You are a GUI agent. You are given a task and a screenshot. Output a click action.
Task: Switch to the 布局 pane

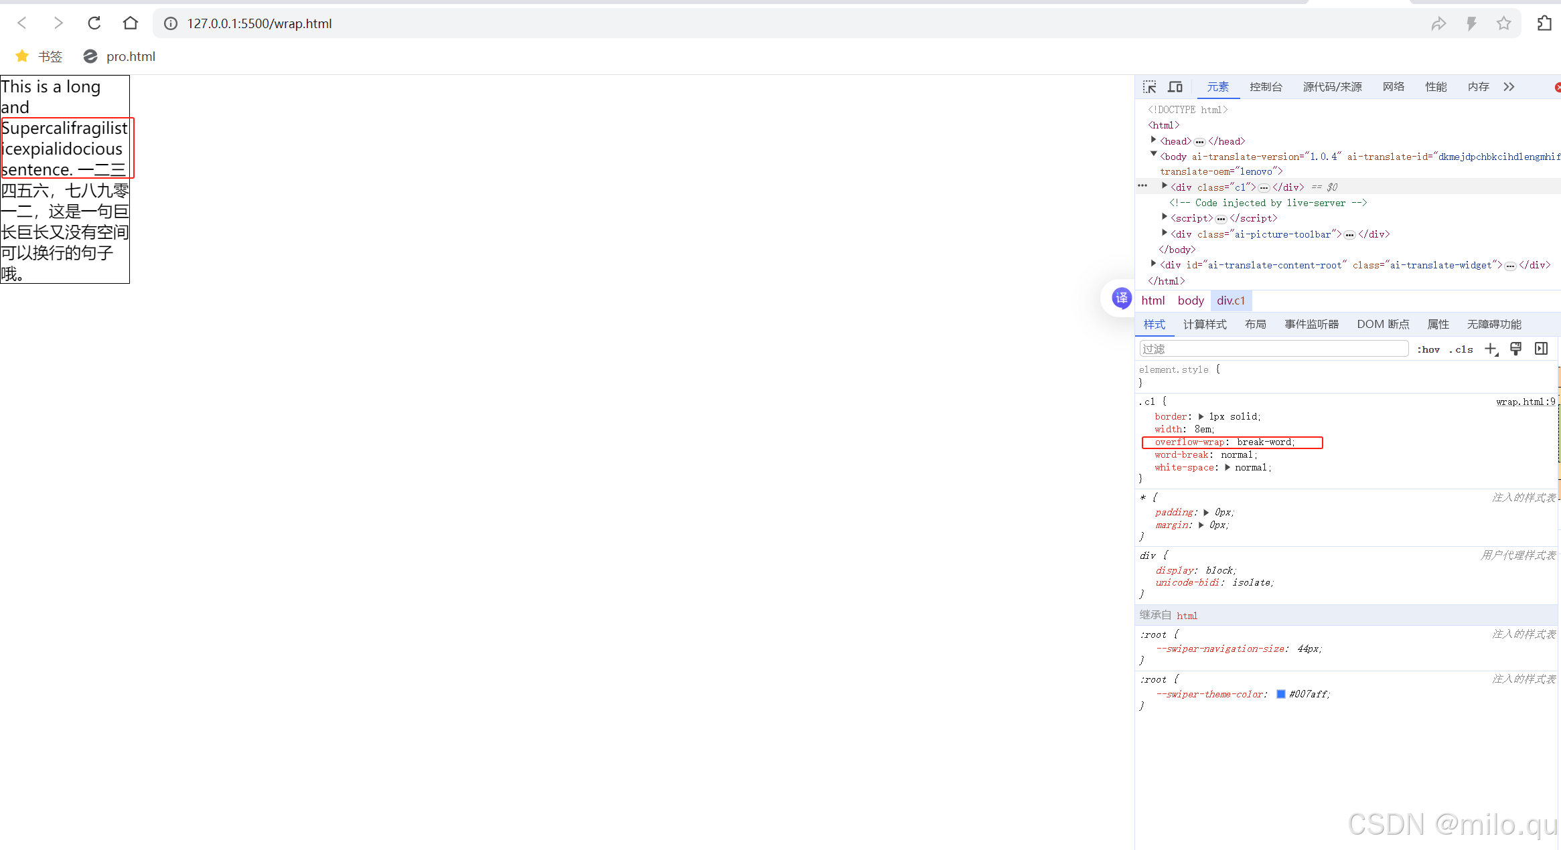1256,325
